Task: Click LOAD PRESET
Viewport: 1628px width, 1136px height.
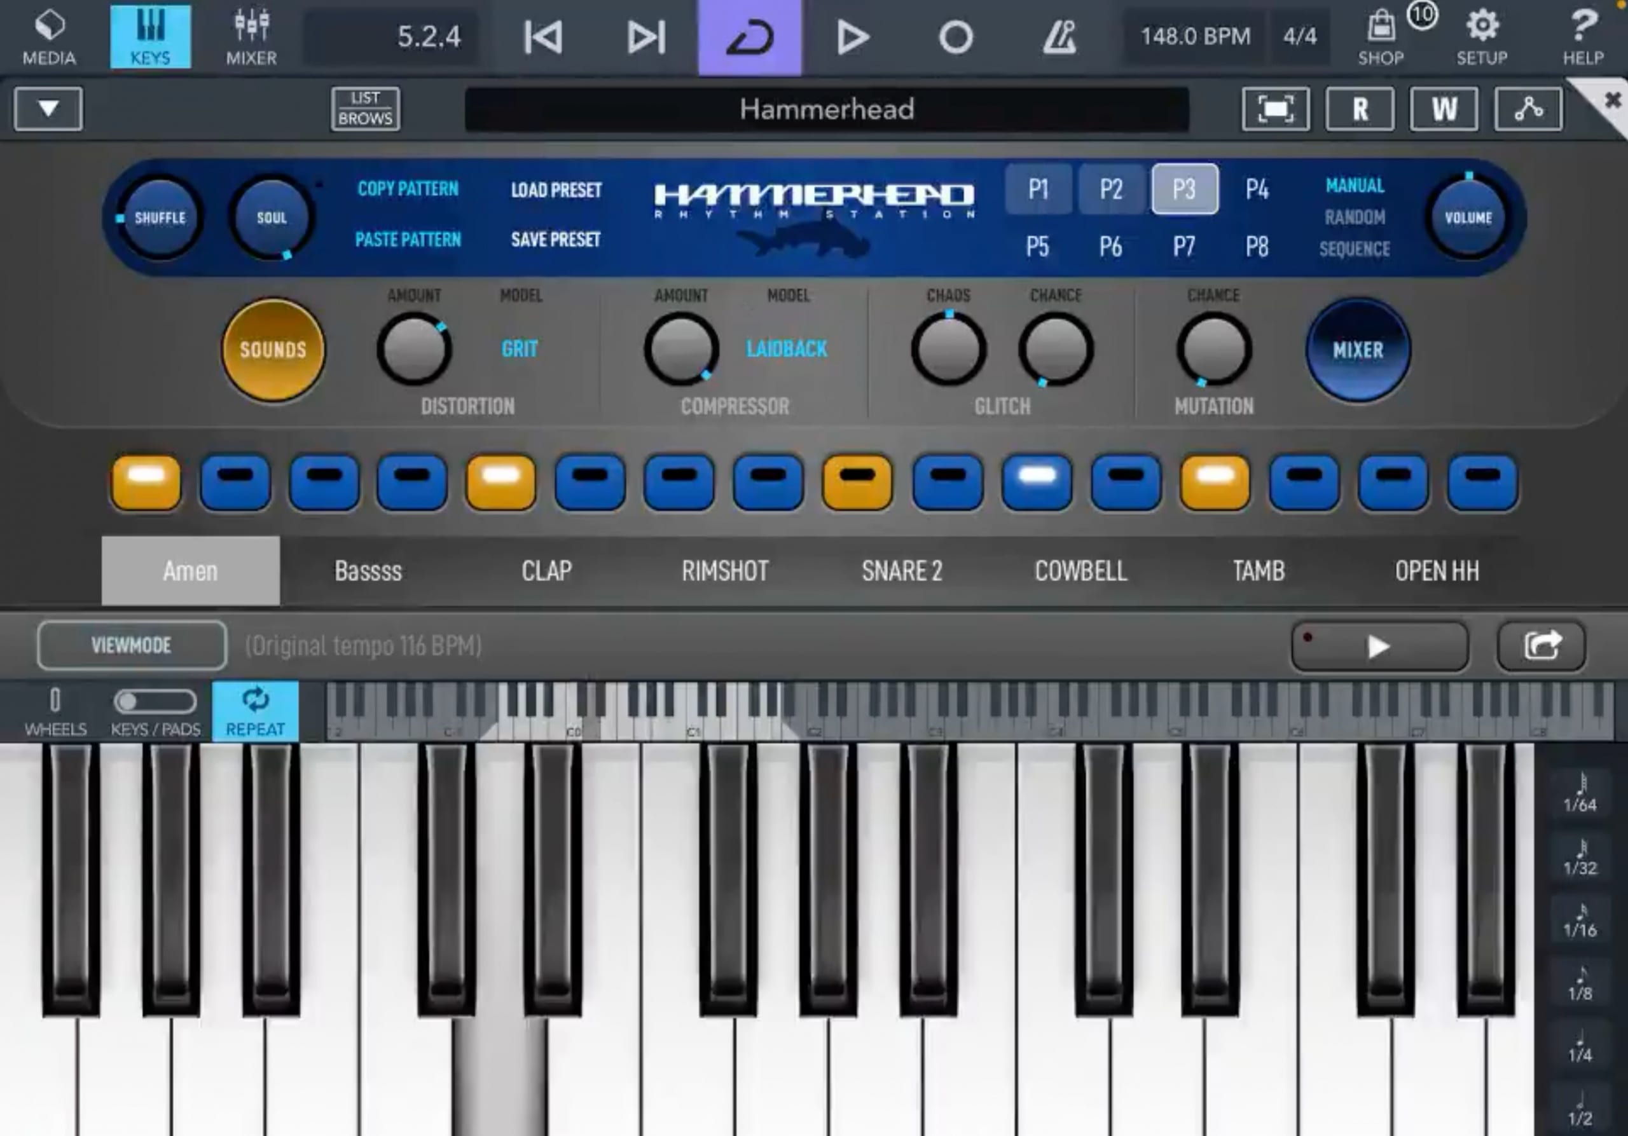Action: coord(556,190)
